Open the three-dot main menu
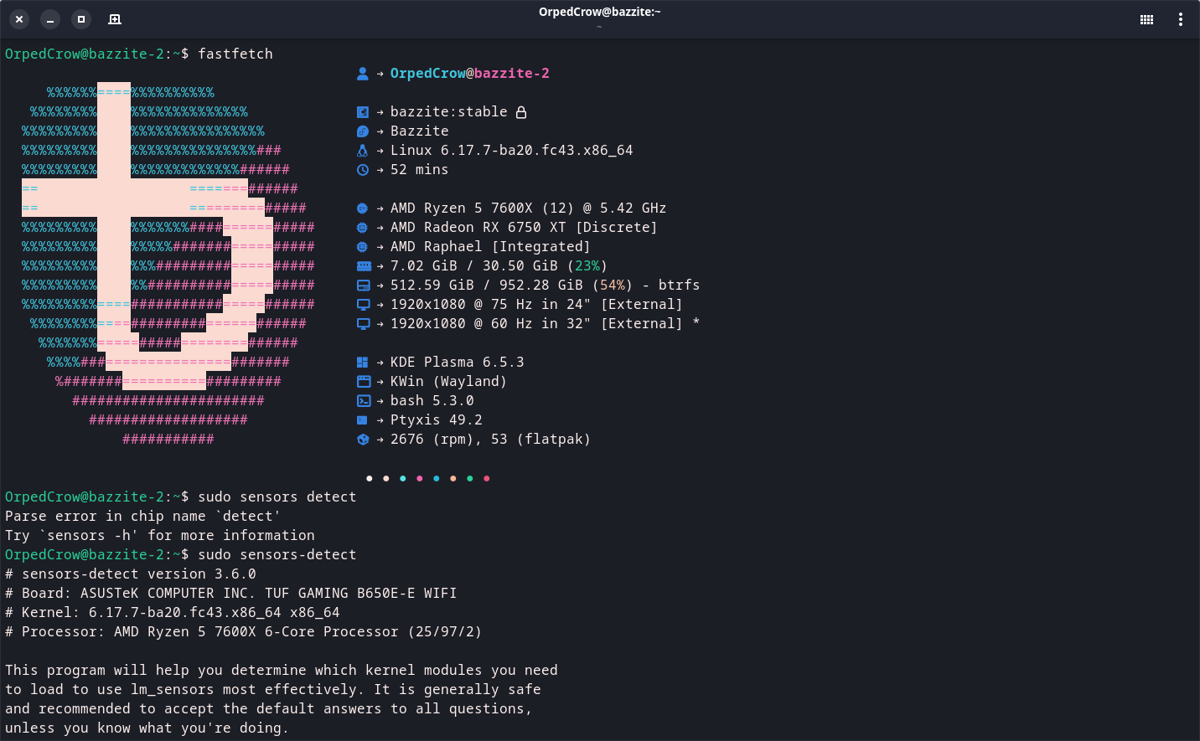 (1180, 19)
